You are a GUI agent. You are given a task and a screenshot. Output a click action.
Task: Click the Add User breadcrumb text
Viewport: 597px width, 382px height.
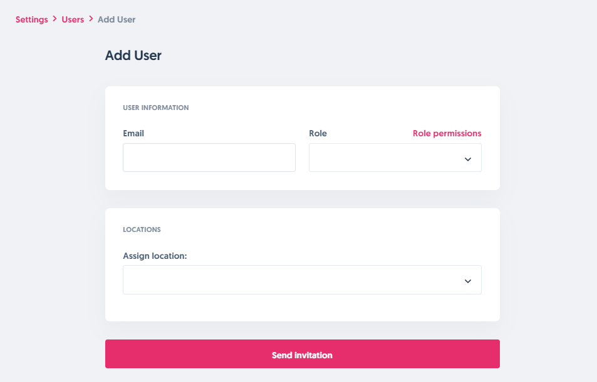(117, 19)
